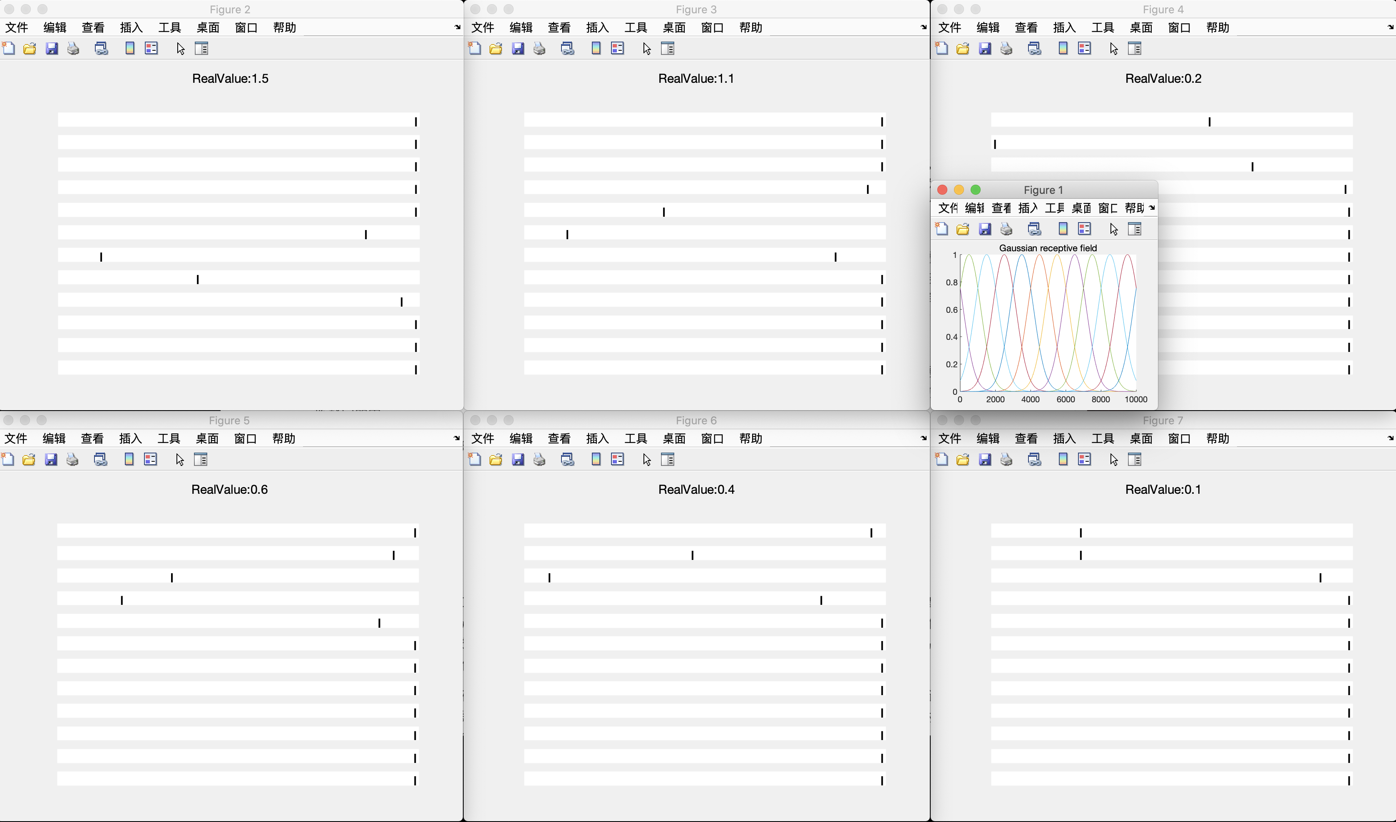Toggle colorbar icon in Figure 1 toolbar
This screenshot has height=822, width=1396.
click(x=1063, y=229)
